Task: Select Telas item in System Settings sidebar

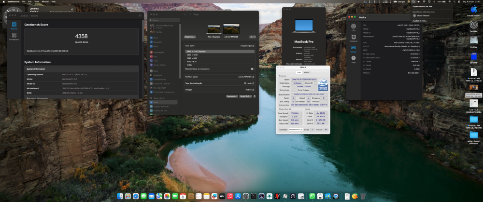Action: [x=163, y=102]
